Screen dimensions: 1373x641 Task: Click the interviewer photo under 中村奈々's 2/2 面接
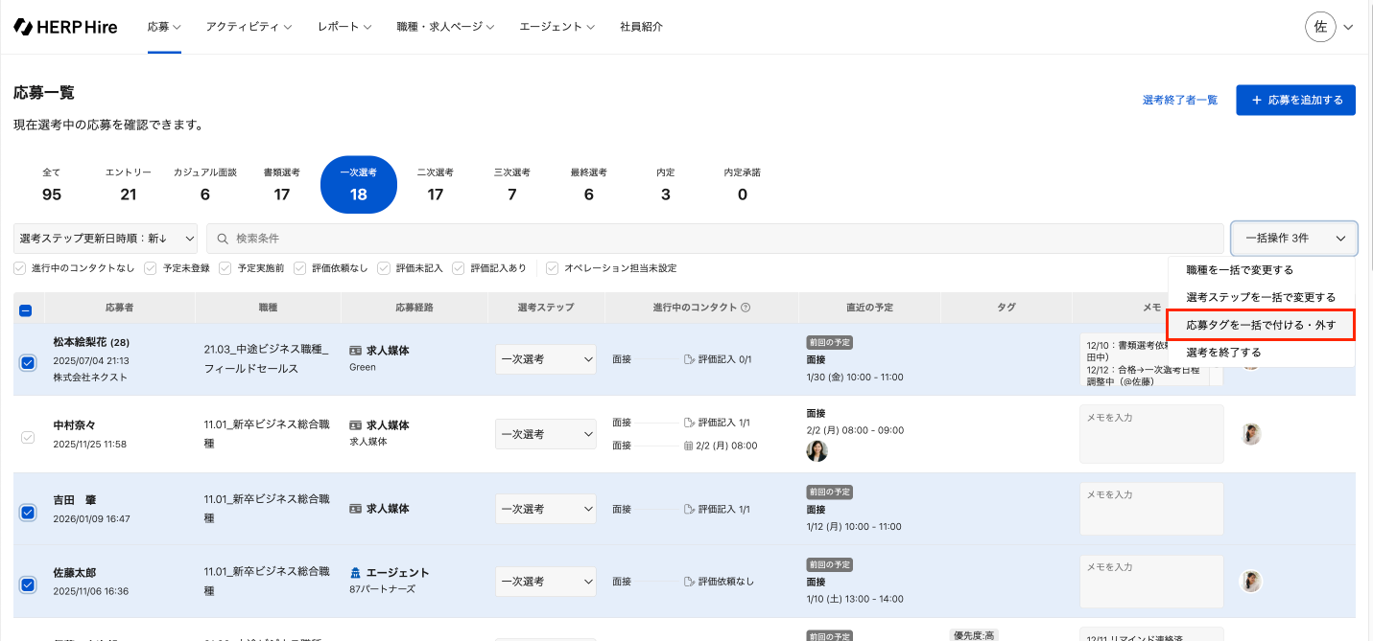(x=817, y=450)
